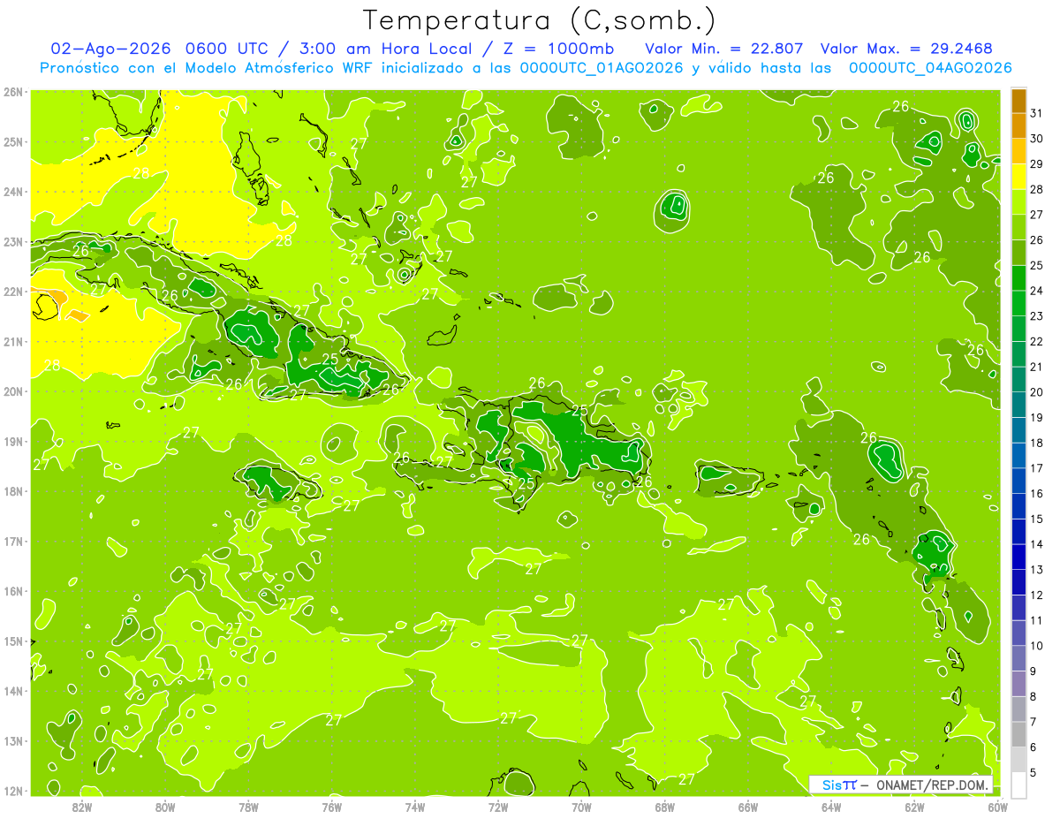1060x819 pixels.
Task: Click the 82W longitude axis label
Action: coord(82,807)
